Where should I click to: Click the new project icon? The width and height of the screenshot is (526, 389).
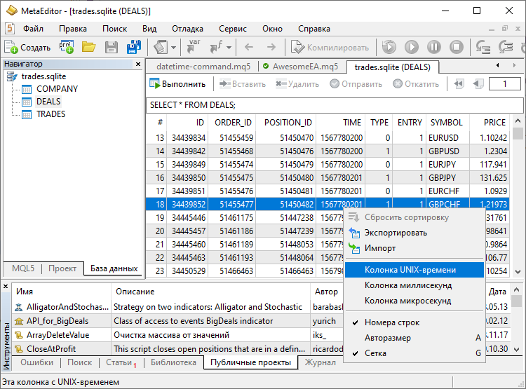click(67, 47)
